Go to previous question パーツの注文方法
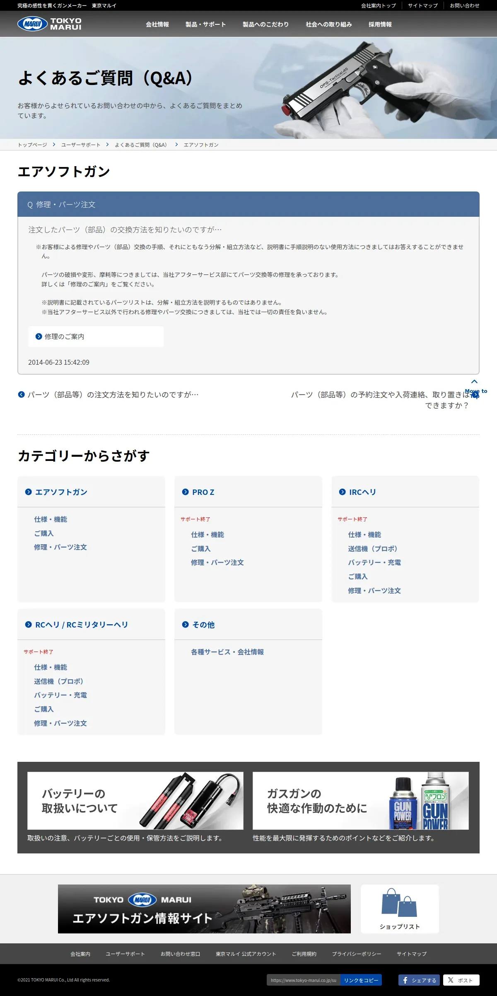This screenshot has width=497, height=996. pyautogui.click(x=113, y=395)
